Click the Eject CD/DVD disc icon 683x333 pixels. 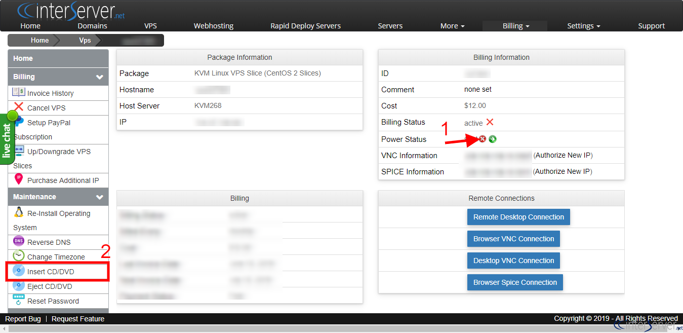pos(19,285)
